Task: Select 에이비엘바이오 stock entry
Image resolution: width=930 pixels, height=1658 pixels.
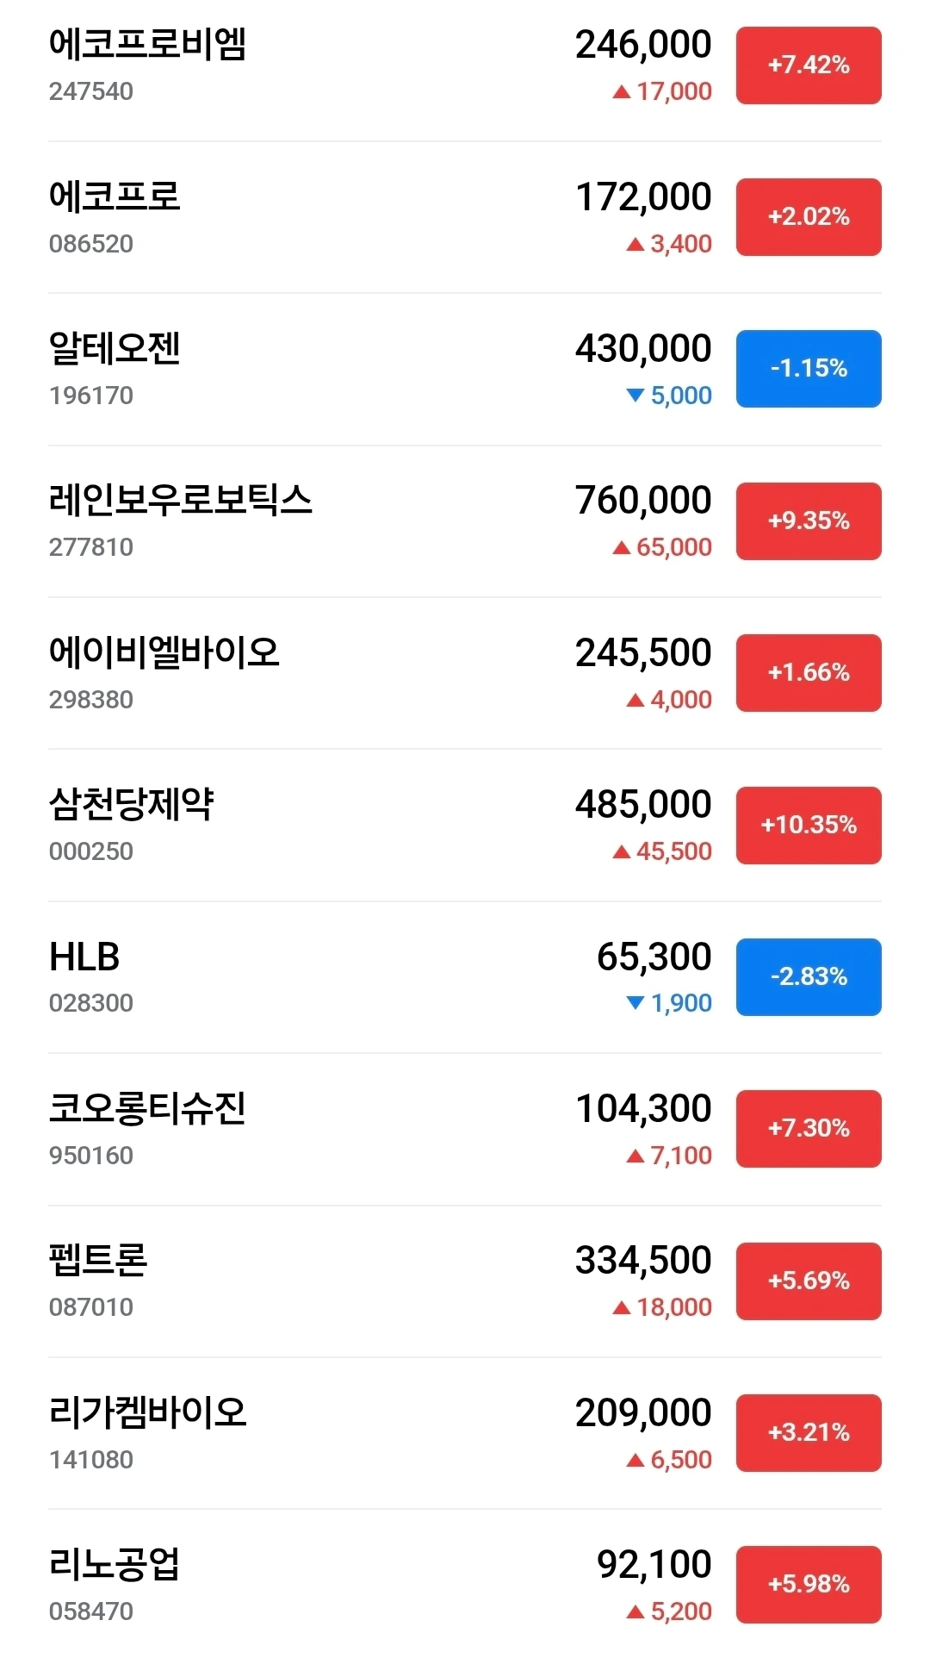Action: tap(465, 673)
